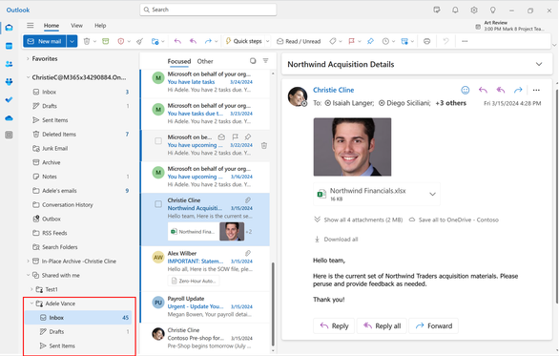Open the Help ribbon tab
This screenshot has height=356, width=559.
[x=100, y=26]
